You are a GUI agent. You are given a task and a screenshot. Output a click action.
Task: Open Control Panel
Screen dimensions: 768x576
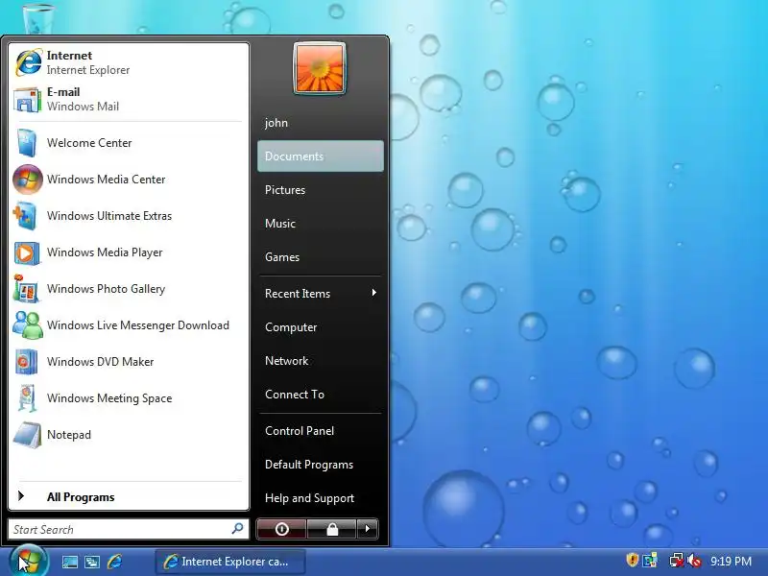tap(321, 431)
